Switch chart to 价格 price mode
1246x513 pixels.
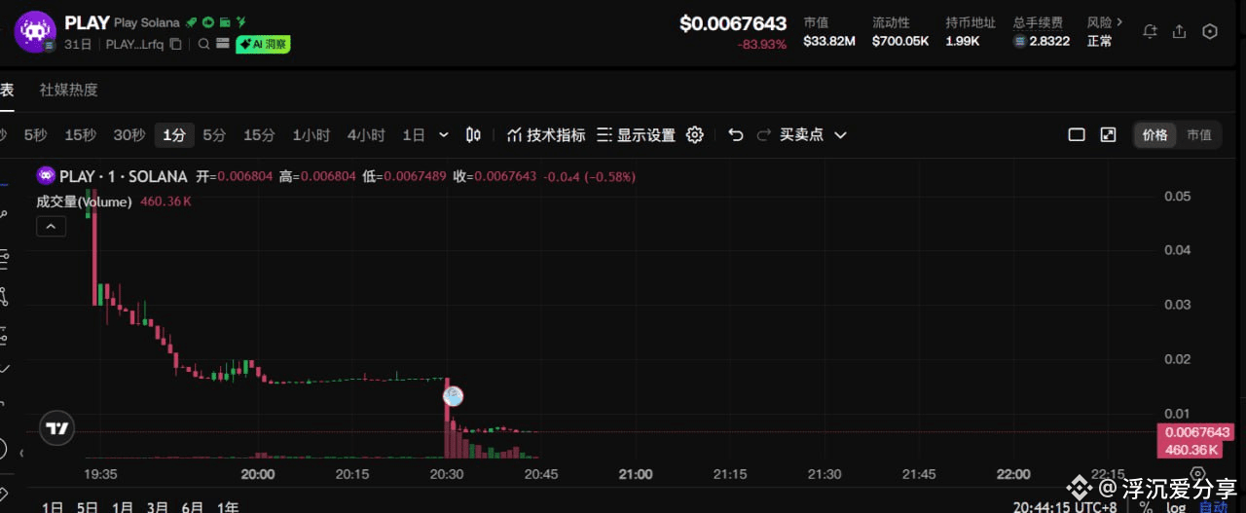click(x=1155, y=135)
